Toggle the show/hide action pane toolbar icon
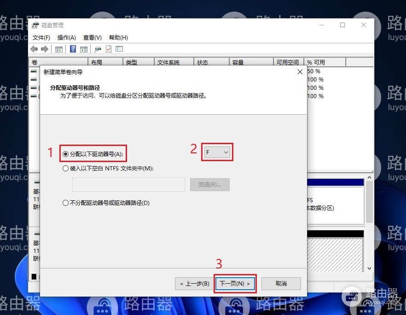 84,49
